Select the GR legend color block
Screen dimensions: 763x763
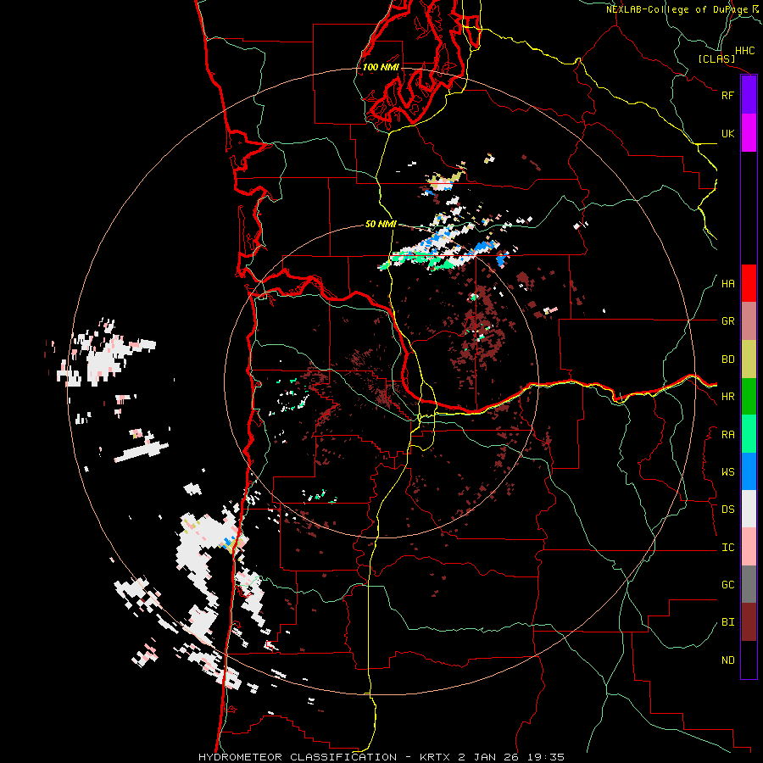[749, 321]
